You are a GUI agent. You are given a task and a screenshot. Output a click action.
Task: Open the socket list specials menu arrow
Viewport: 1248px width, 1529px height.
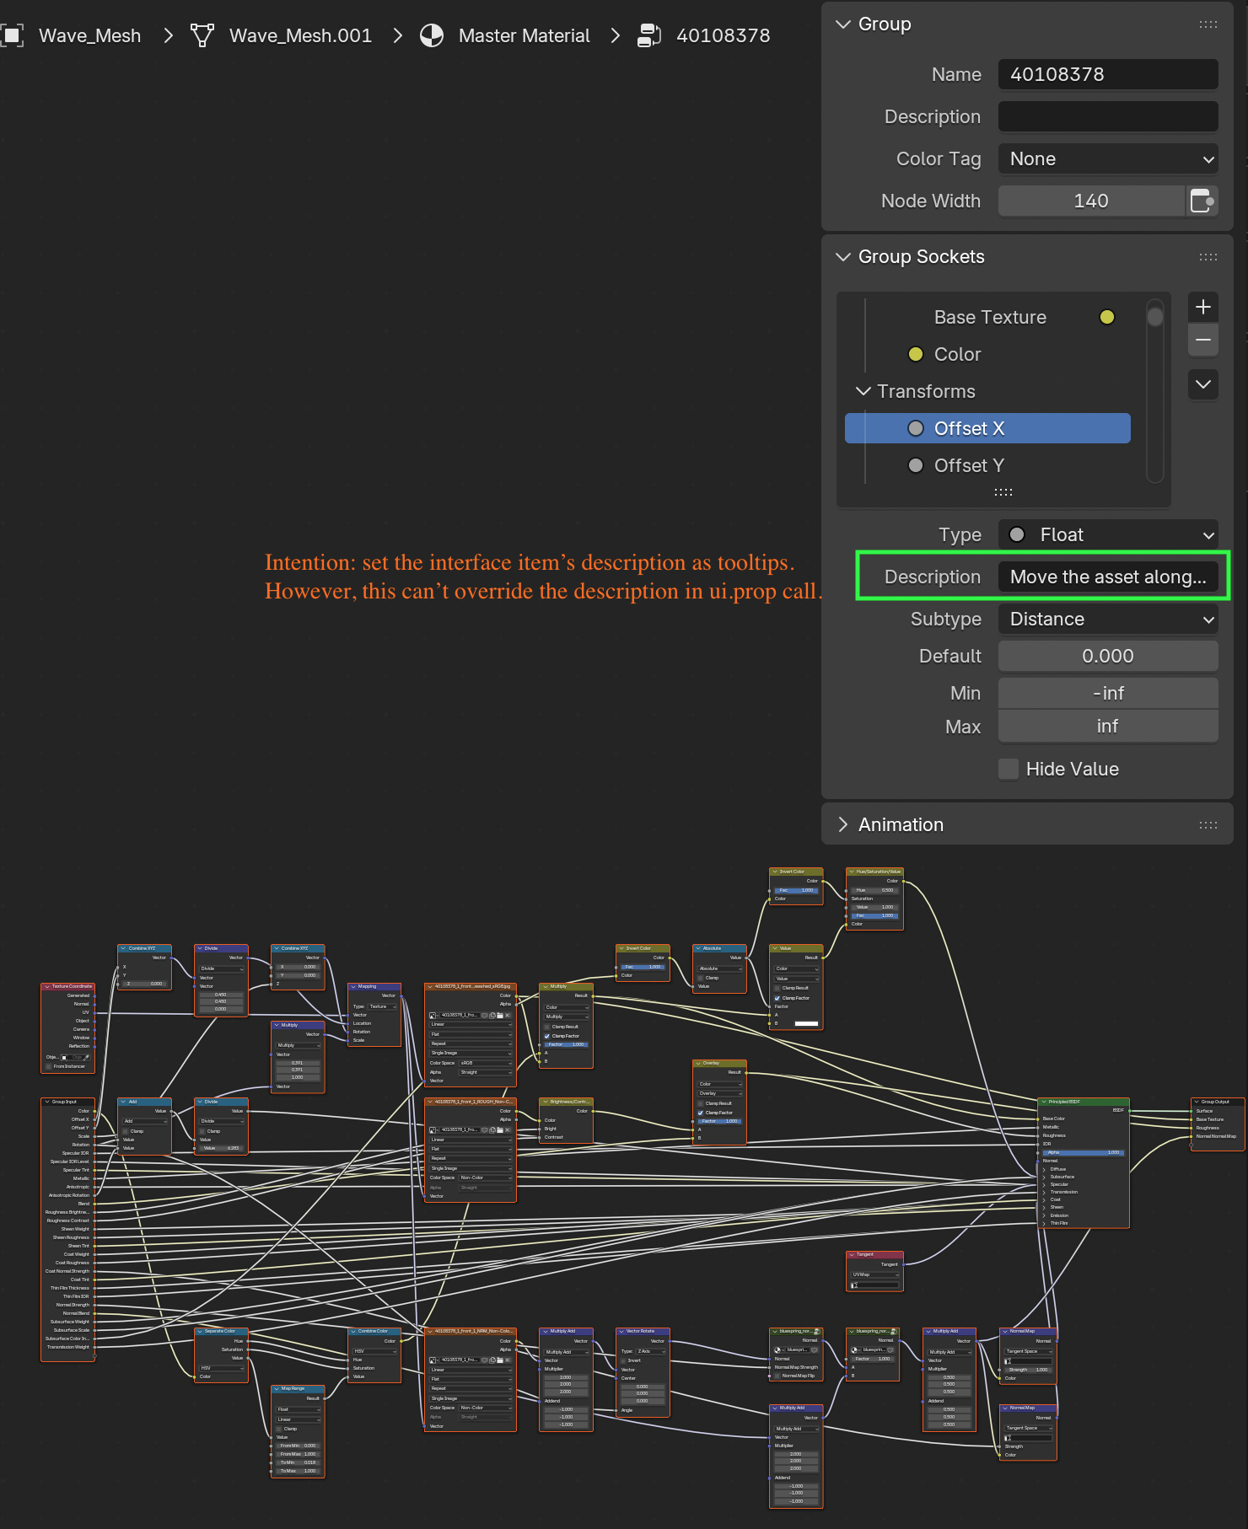1203,384
